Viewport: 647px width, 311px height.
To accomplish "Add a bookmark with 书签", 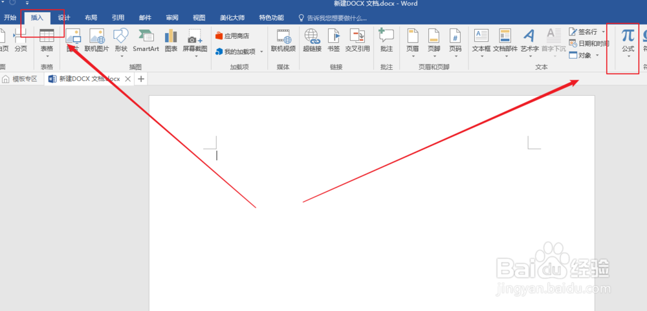I will pyautogui.click(x=333, y=41).
